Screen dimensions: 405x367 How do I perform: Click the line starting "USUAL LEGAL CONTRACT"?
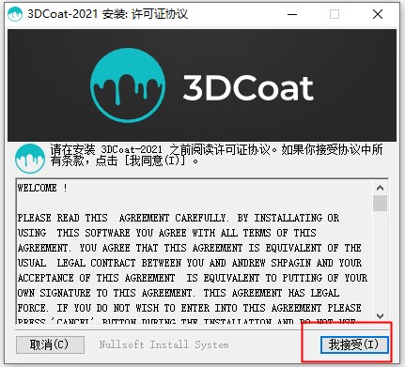tap(190, 263)
